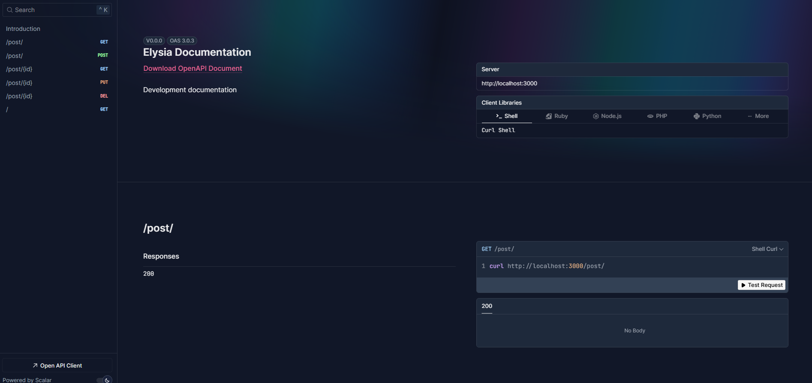Open the Shell Curl language dropdown
Viewport: 812px width, 383px height.
click(x=767, y=249)
